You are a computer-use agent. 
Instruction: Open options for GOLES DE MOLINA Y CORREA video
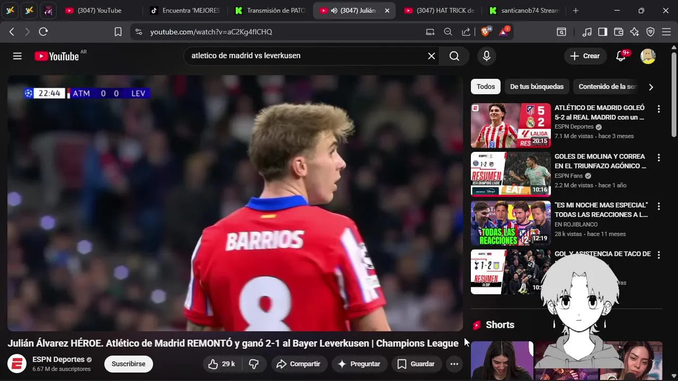659,158
